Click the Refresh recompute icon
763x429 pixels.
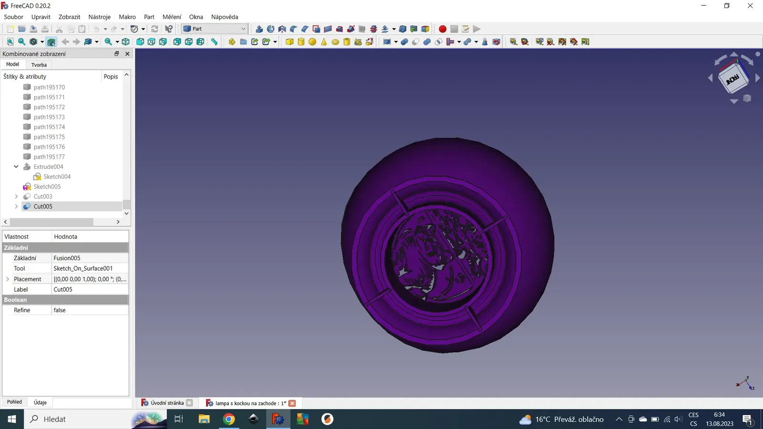155,29
